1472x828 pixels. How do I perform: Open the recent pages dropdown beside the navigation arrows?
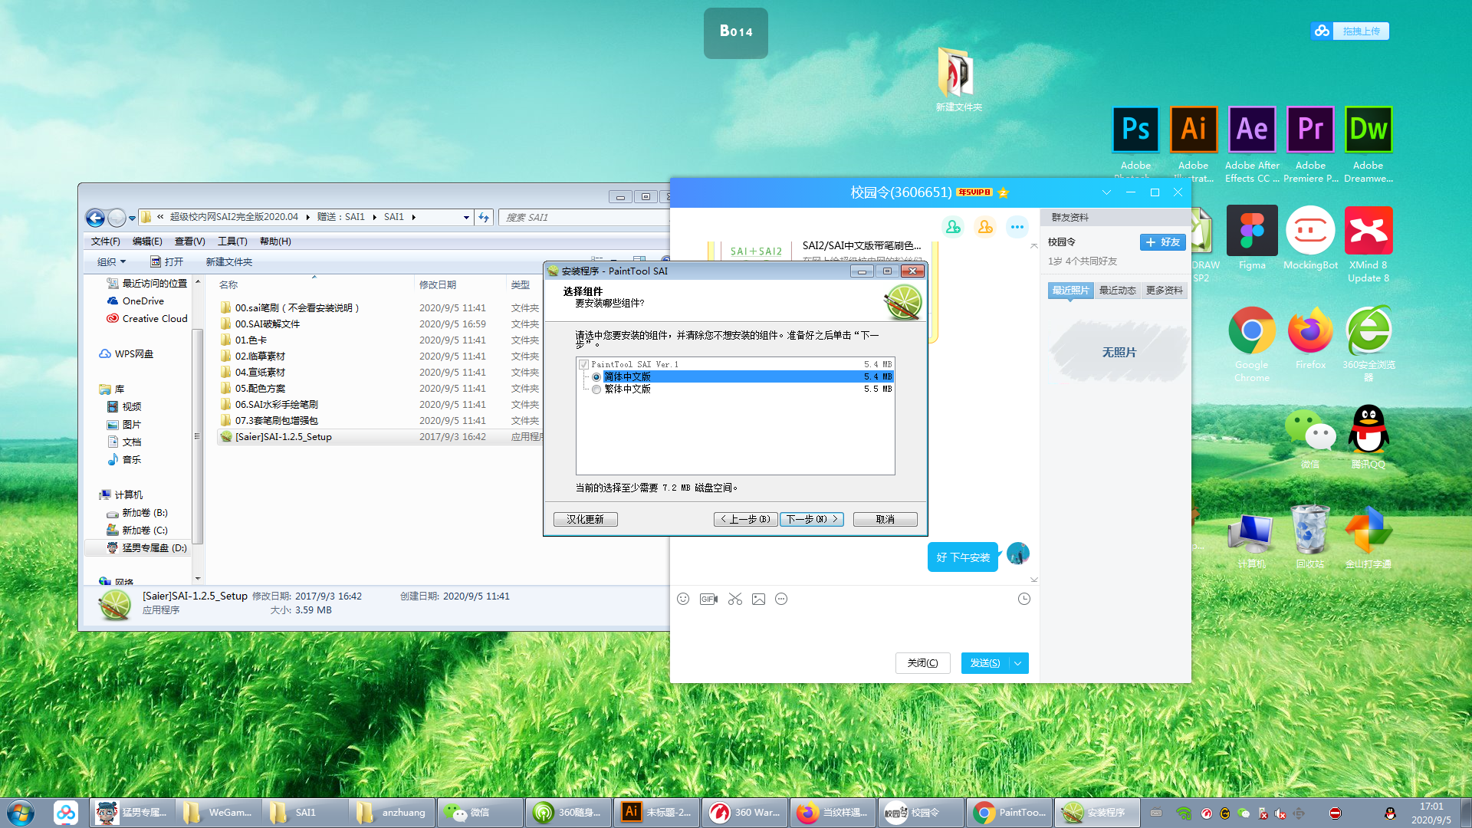click(132, 218)
